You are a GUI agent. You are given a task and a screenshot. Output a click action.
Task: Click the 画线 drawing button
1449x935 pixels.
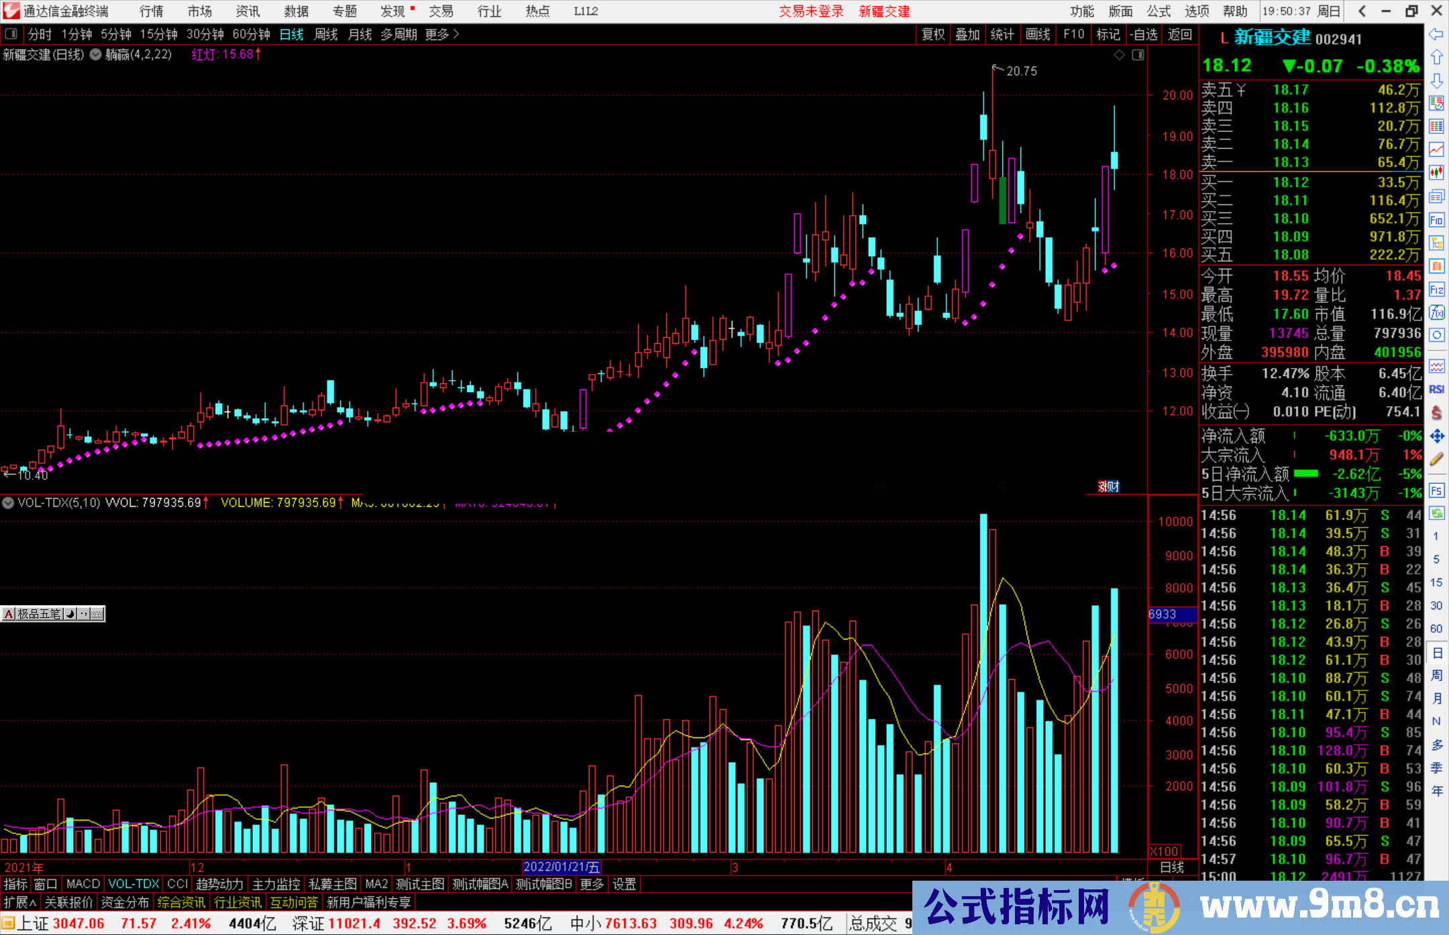click(x=1038, y=34)
